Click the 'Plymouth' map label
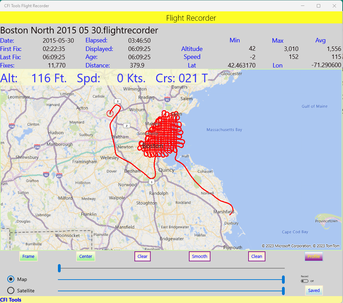343x303 pixels. click(x=233, y=248)
